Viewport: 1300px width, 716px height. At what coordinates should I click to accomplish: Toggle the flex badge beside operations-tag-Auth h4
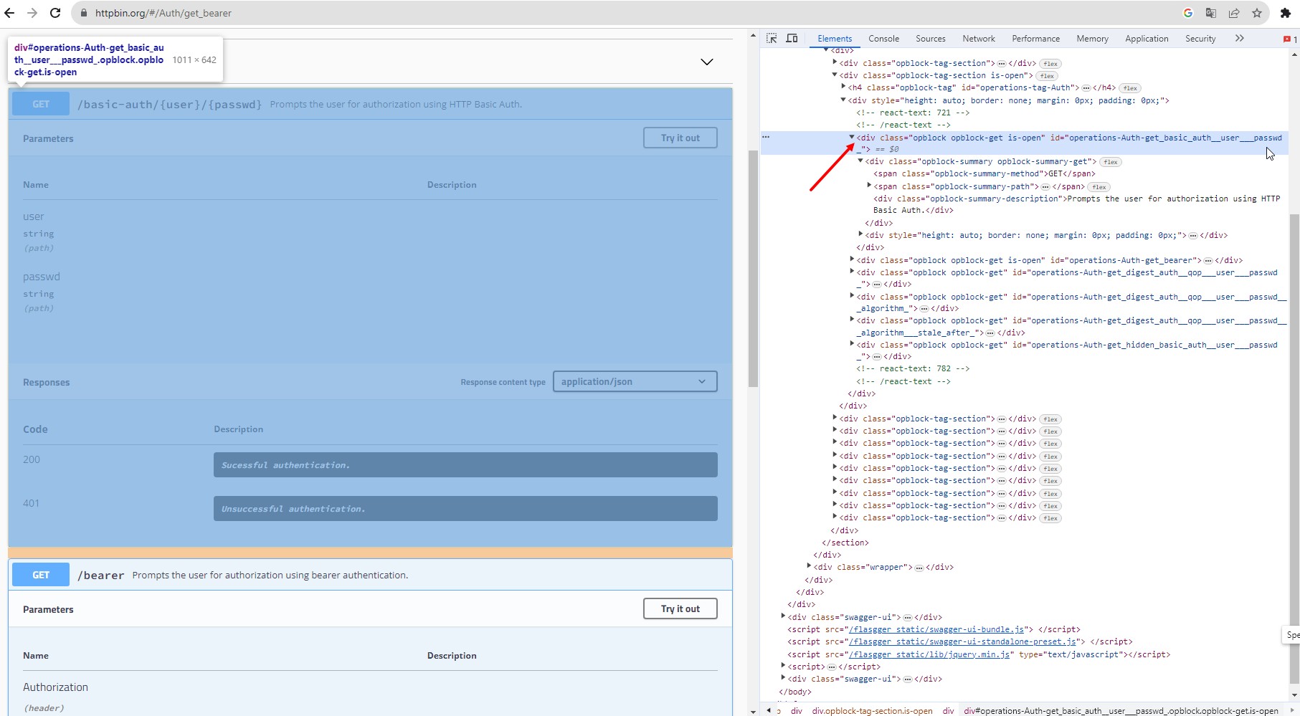[x=1130, y=88]
